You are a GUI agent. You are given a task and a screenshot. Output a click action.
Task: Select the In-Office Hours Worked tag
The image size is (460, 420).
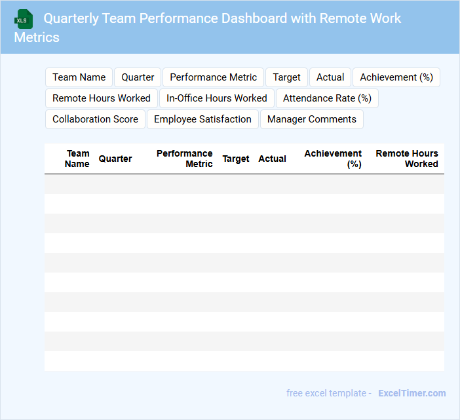click(x=216, y=98)
